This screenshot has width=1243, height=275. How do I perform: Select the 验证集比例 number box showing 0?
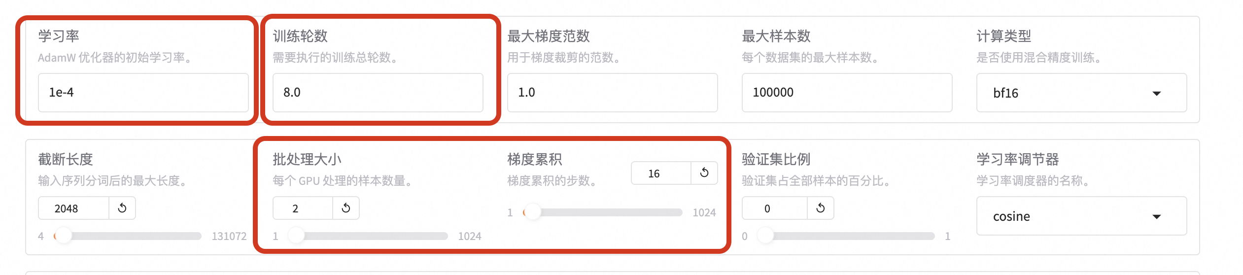774,208
